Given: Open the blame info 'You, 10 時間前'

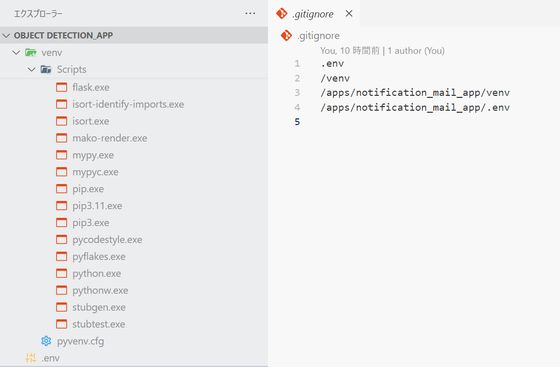Looking at the screenshot, I should tap(350, 51).
